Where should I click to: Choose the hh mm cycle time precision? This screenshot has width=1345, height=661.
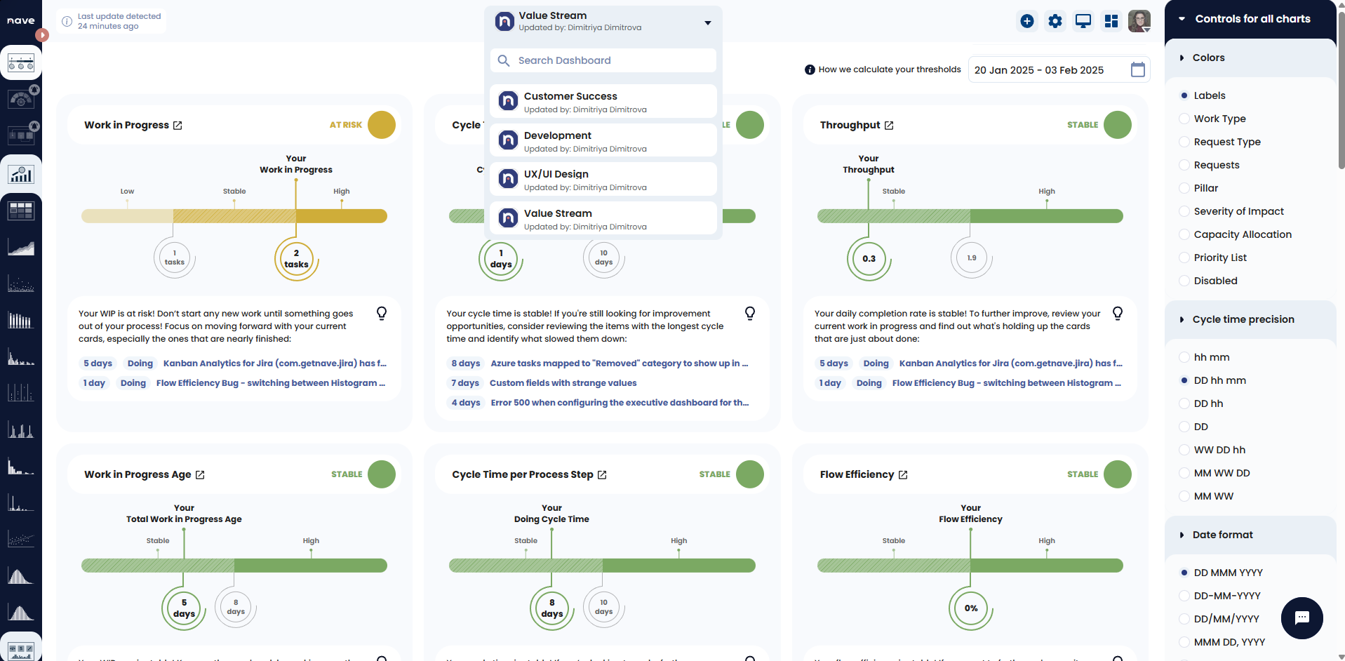1184,357
